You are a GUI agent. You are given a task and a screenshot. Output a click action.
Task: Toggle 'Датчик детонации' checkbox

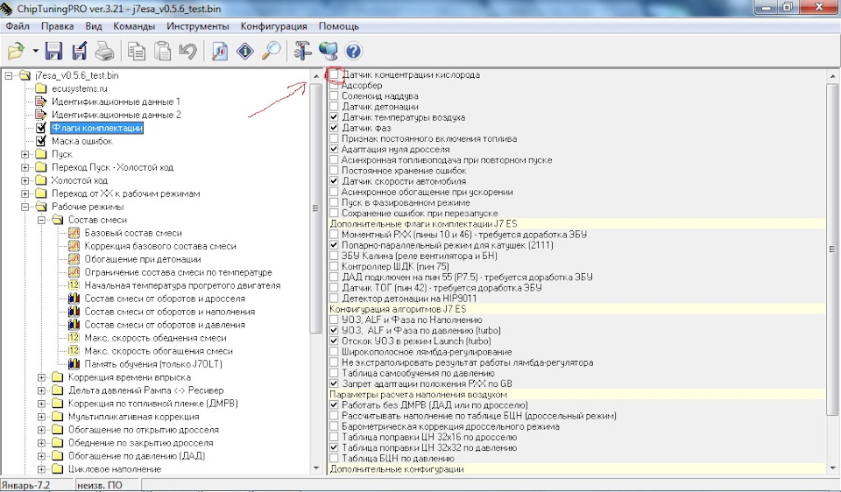click(x=334, y=107)
